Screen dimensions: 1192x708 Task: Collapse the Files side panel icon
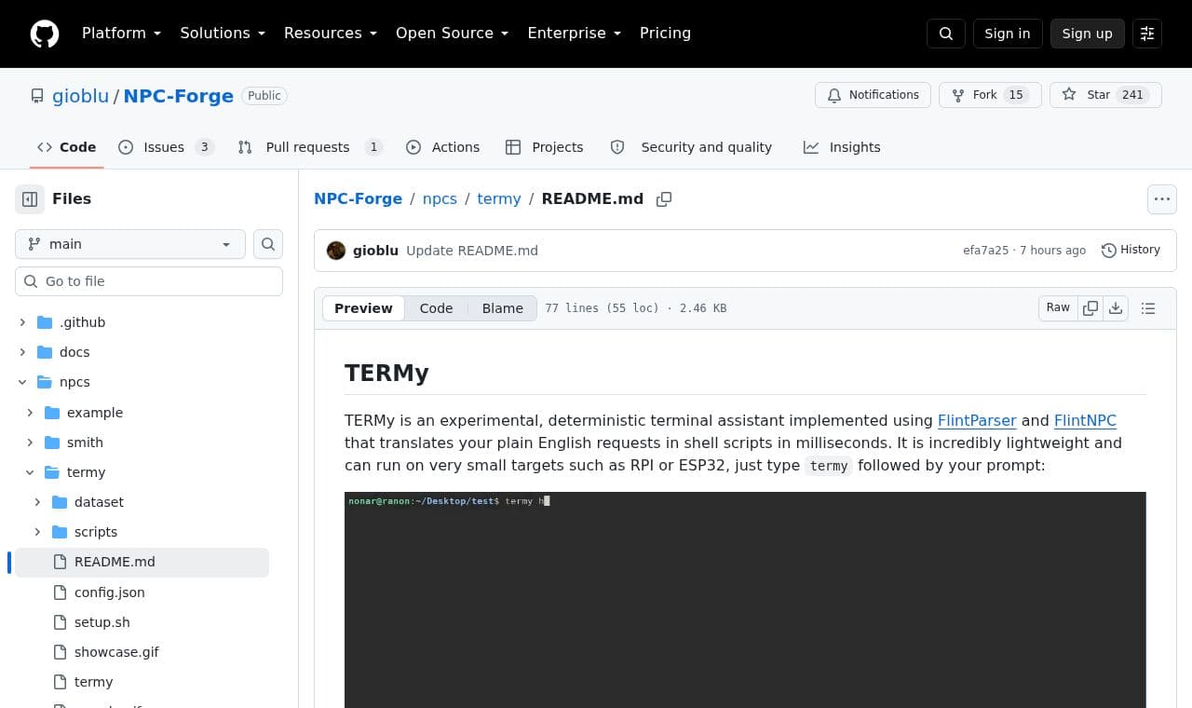tap(30, 198)
